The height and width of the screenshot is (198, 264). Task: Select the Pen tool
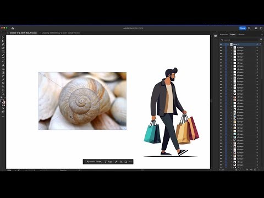[3, 45]
